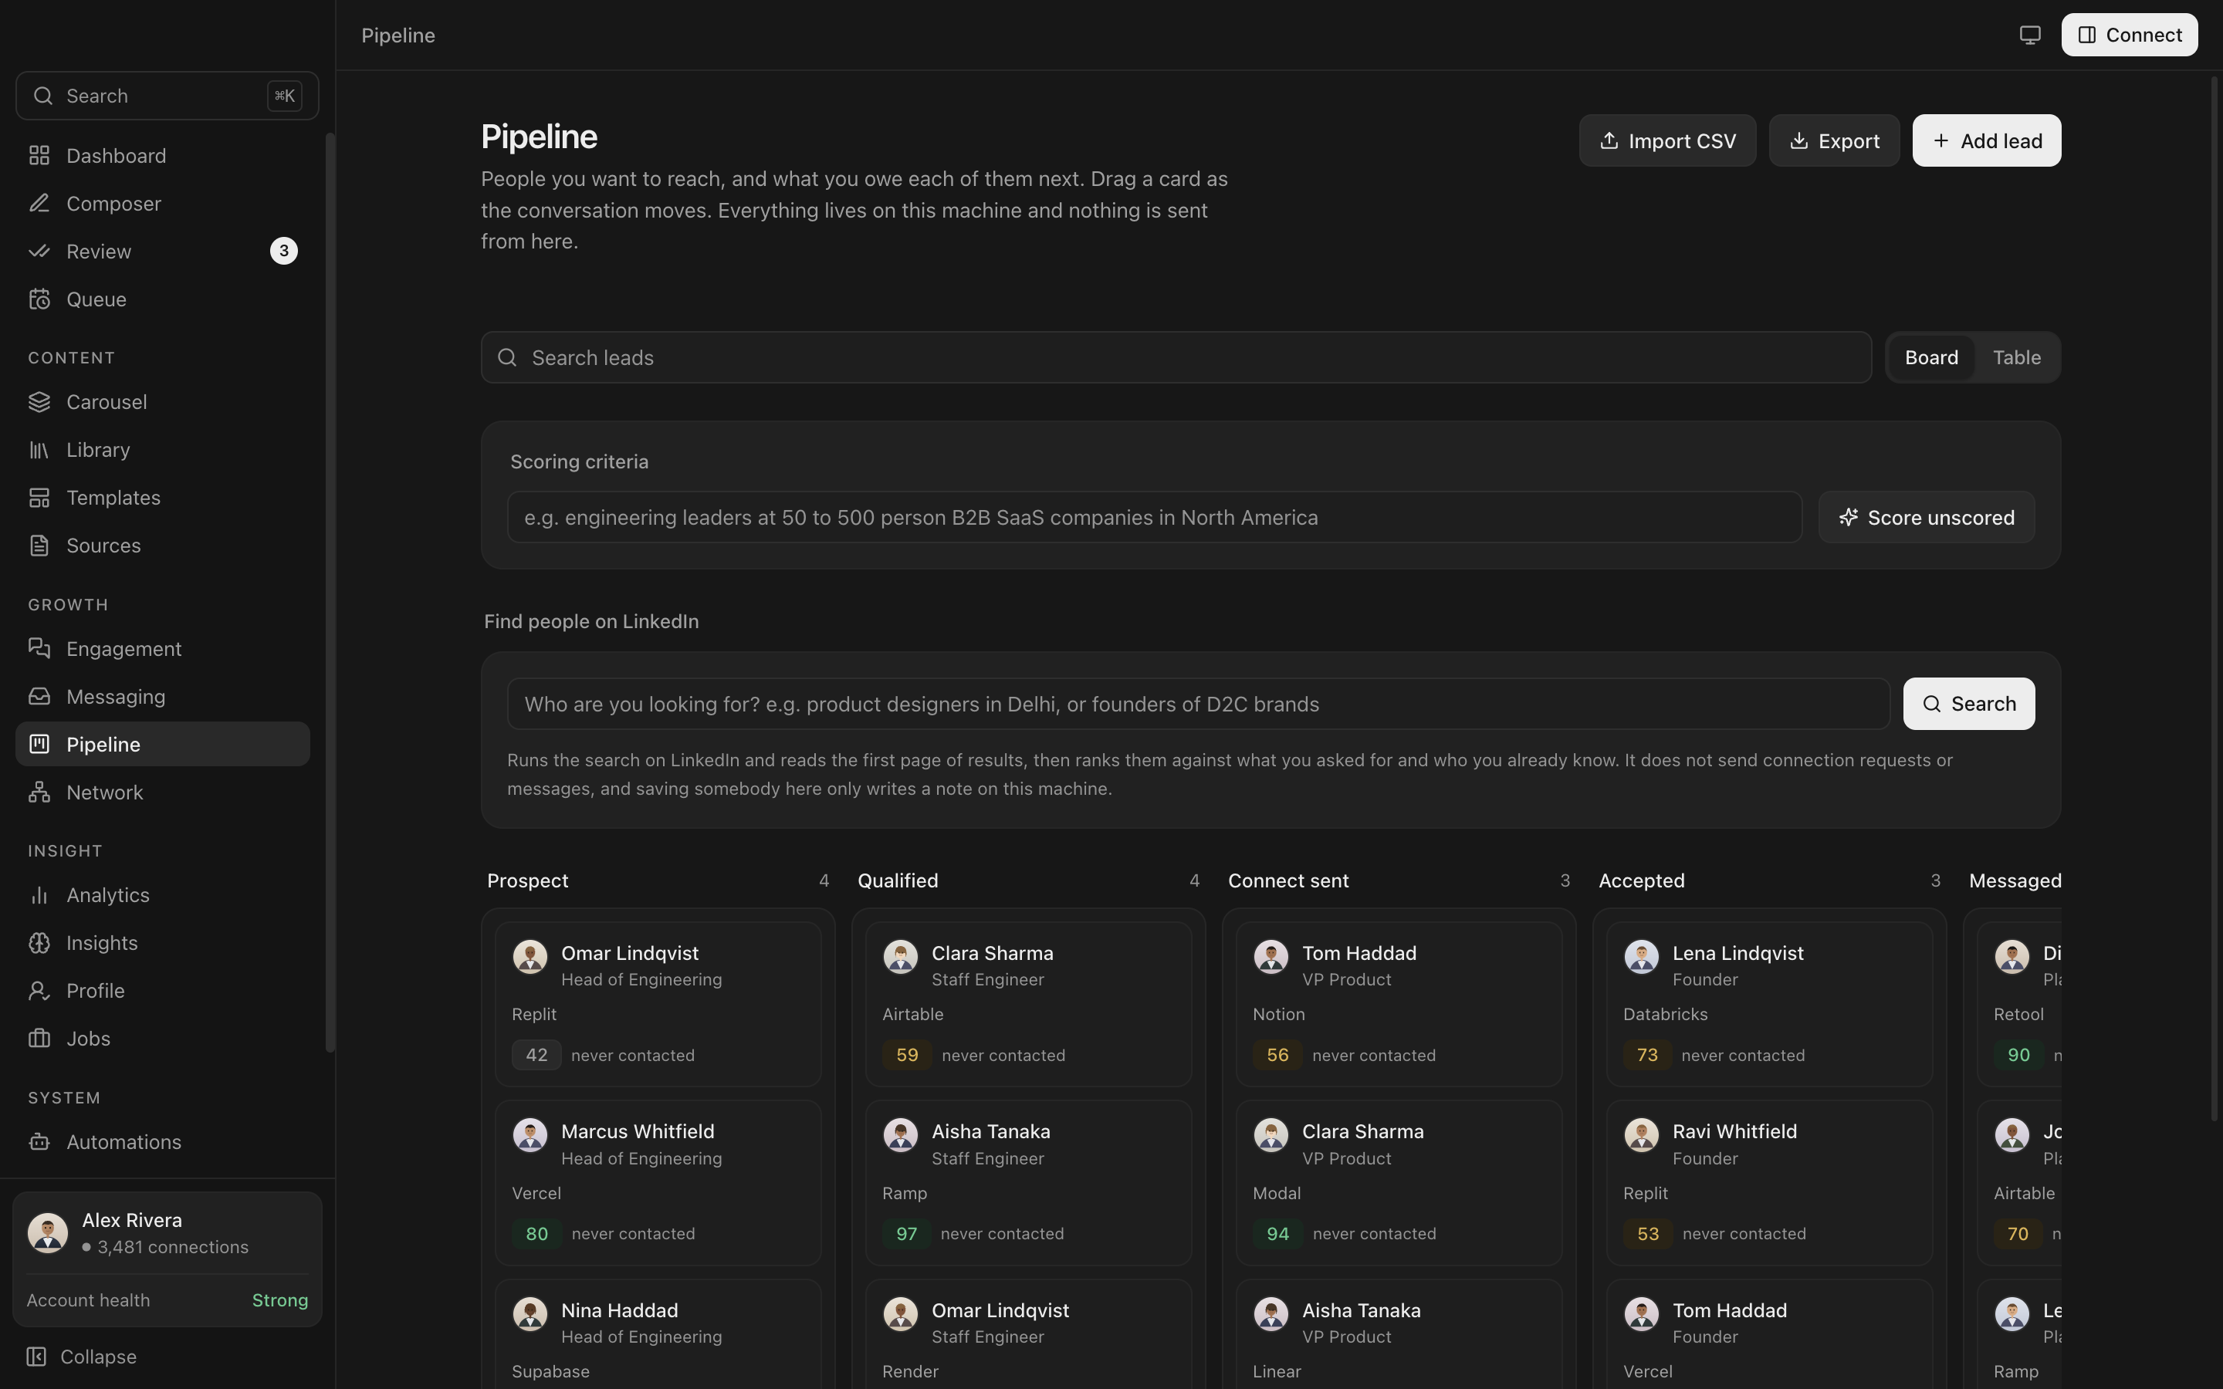
Task: Click the Messaged column header
Action: point(2015,880)
